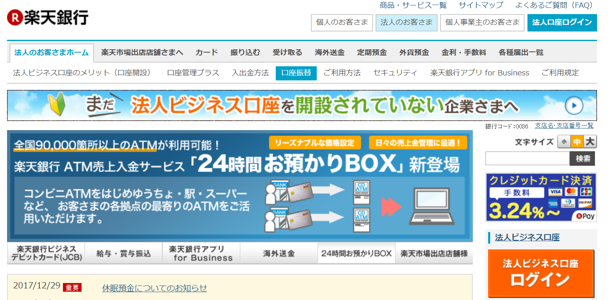
Task: Set text size to large (大)
Action: click(x=590, y=142)
